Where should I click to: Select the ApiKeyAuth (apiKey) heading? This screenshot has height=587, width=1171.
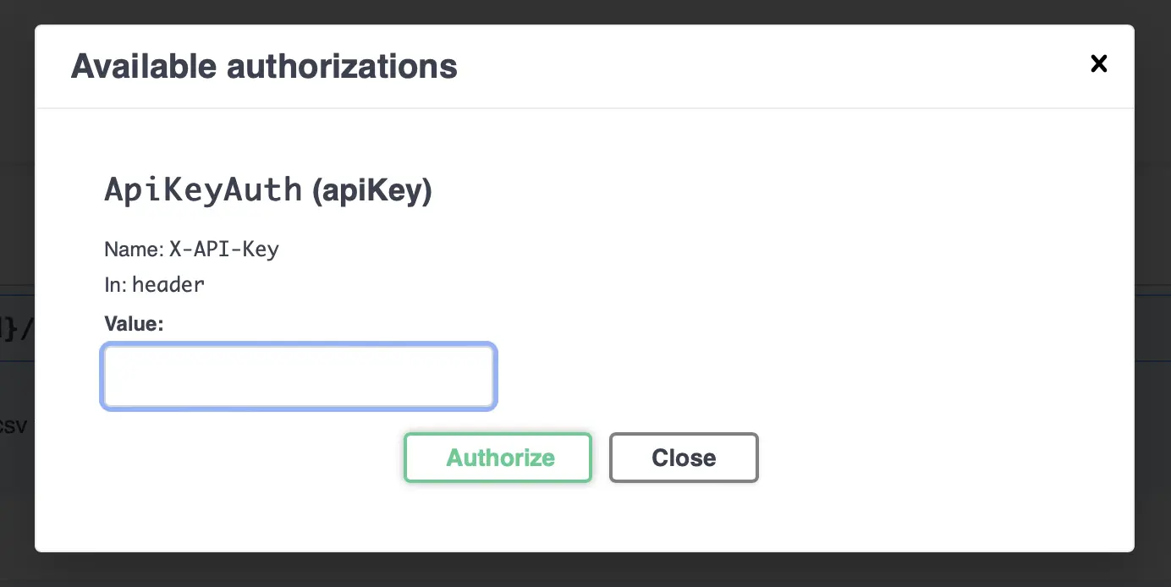pos(267,189)
